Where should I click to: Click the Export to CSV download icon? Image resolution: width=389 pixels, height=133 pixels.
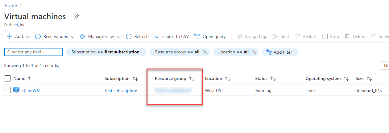[x=157, y=36]
